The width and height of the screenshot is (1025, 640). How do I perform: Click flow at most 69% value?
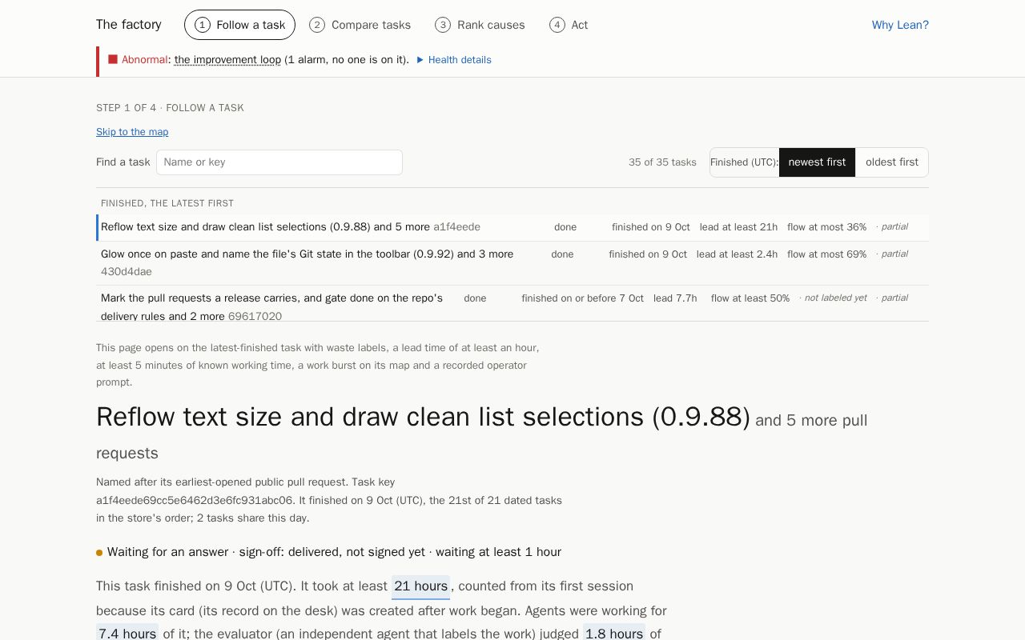tap(826, 254)
